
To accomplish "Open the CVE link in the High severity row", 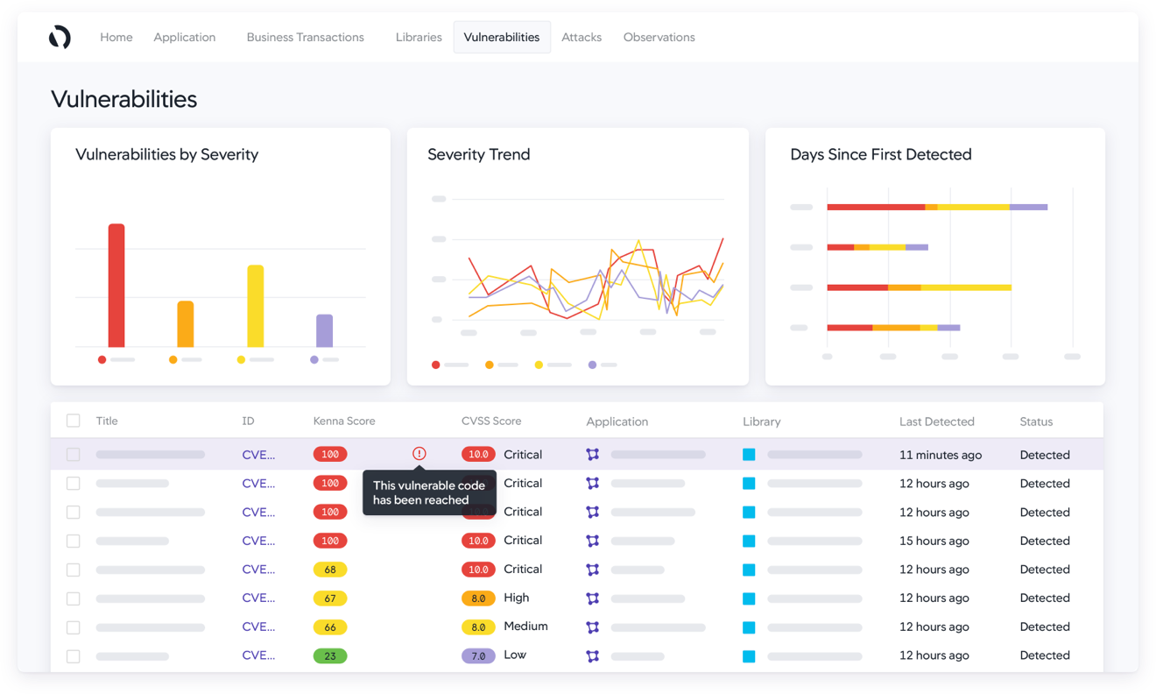I will [258, 598].
